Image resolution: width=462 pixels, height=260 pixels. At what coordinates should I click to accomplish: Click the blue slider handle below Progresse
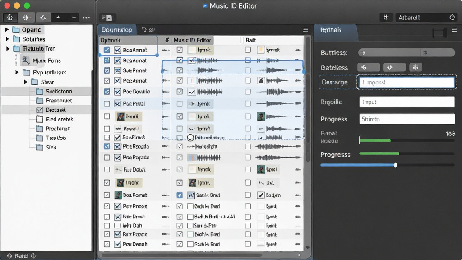click(x=395, y=165)
